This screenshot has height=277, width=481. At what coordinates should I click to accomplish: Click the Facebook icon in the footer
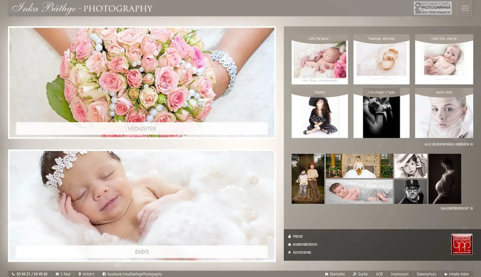click(x=104, y=274)
